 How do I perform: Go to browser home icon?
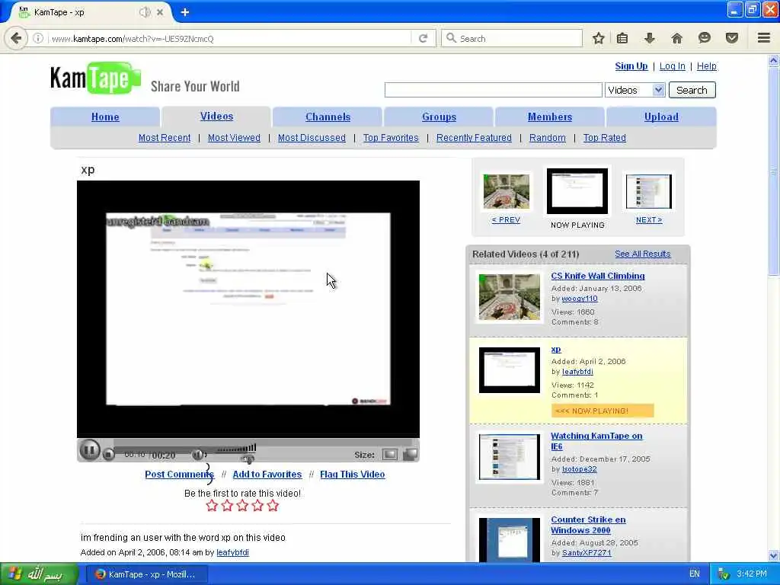(676, 38)
